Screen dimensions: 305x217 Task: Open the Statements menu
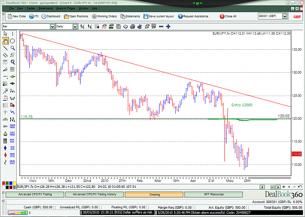[x=45, y=8]
